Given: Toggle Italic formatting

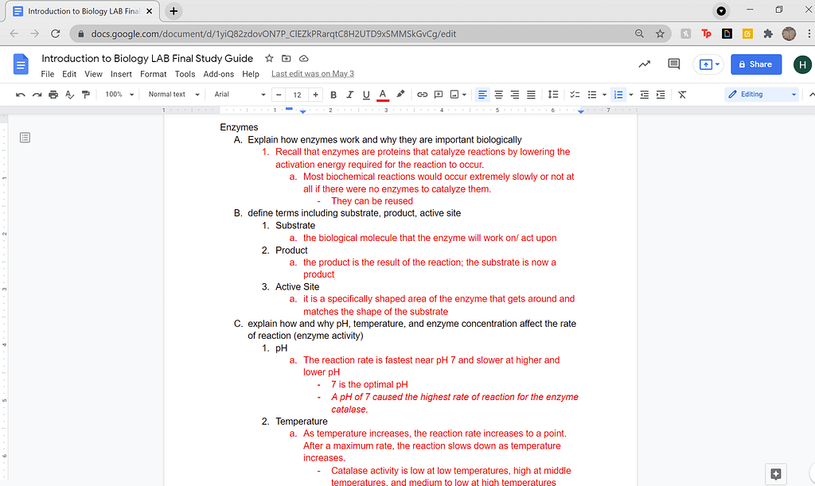Looking at the screenshot, I should point(350,95).
